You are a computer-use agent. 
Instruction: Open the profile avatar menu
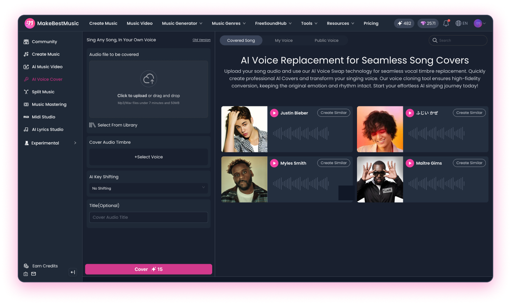coord(480,23)
